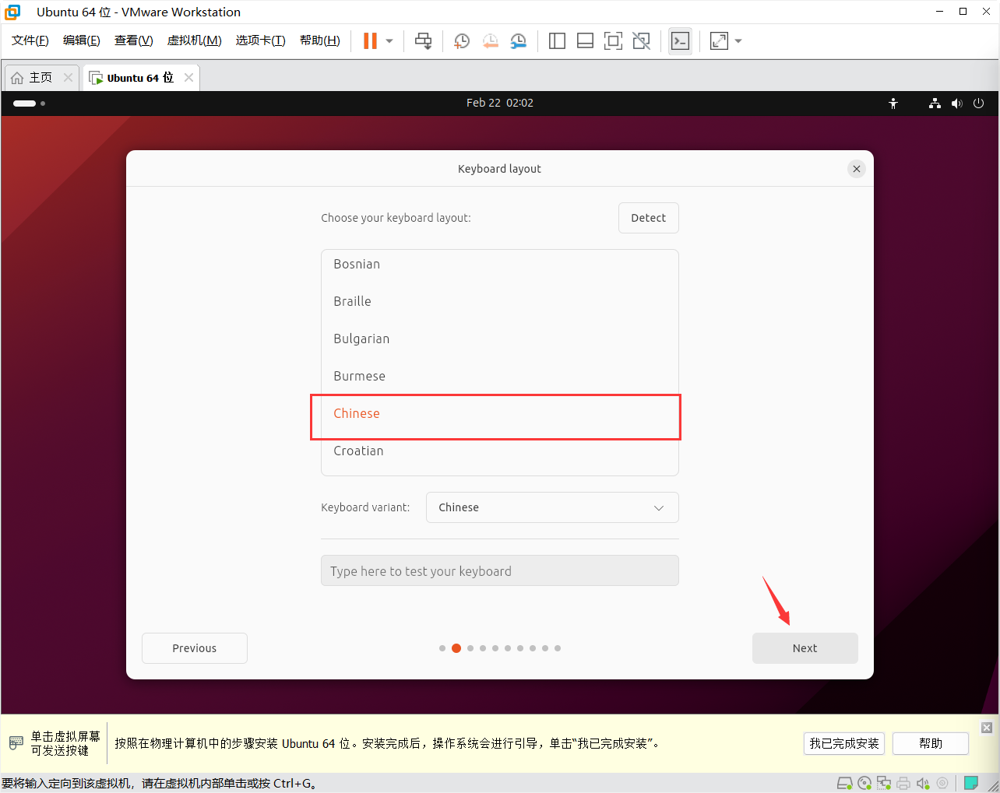Revert the VM to its previous snapshot
The image size is (1000, 793).
pyautogui.click(x=490, y=41)
